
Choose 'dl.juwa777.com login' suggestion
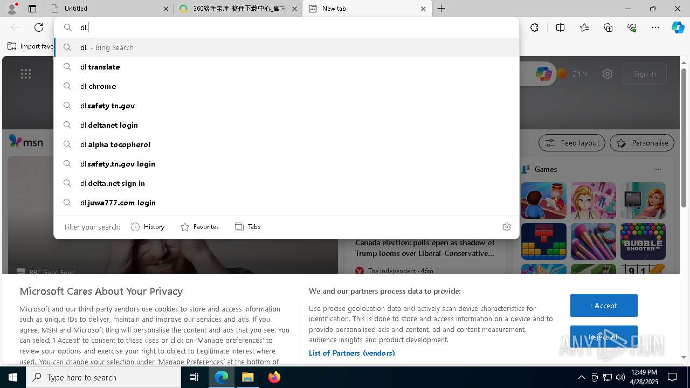click(286, 203)
